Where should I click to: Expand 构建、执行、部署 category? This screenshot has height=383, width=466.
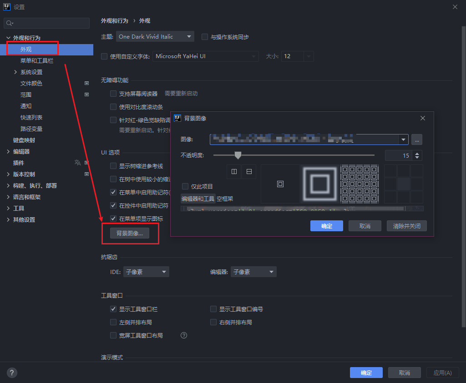8,186
